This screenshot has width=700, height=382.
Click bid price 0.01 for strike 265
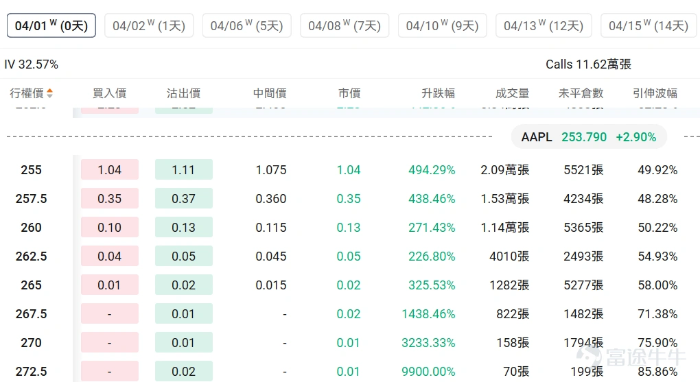pyautogui.click(x=110, y=285)
